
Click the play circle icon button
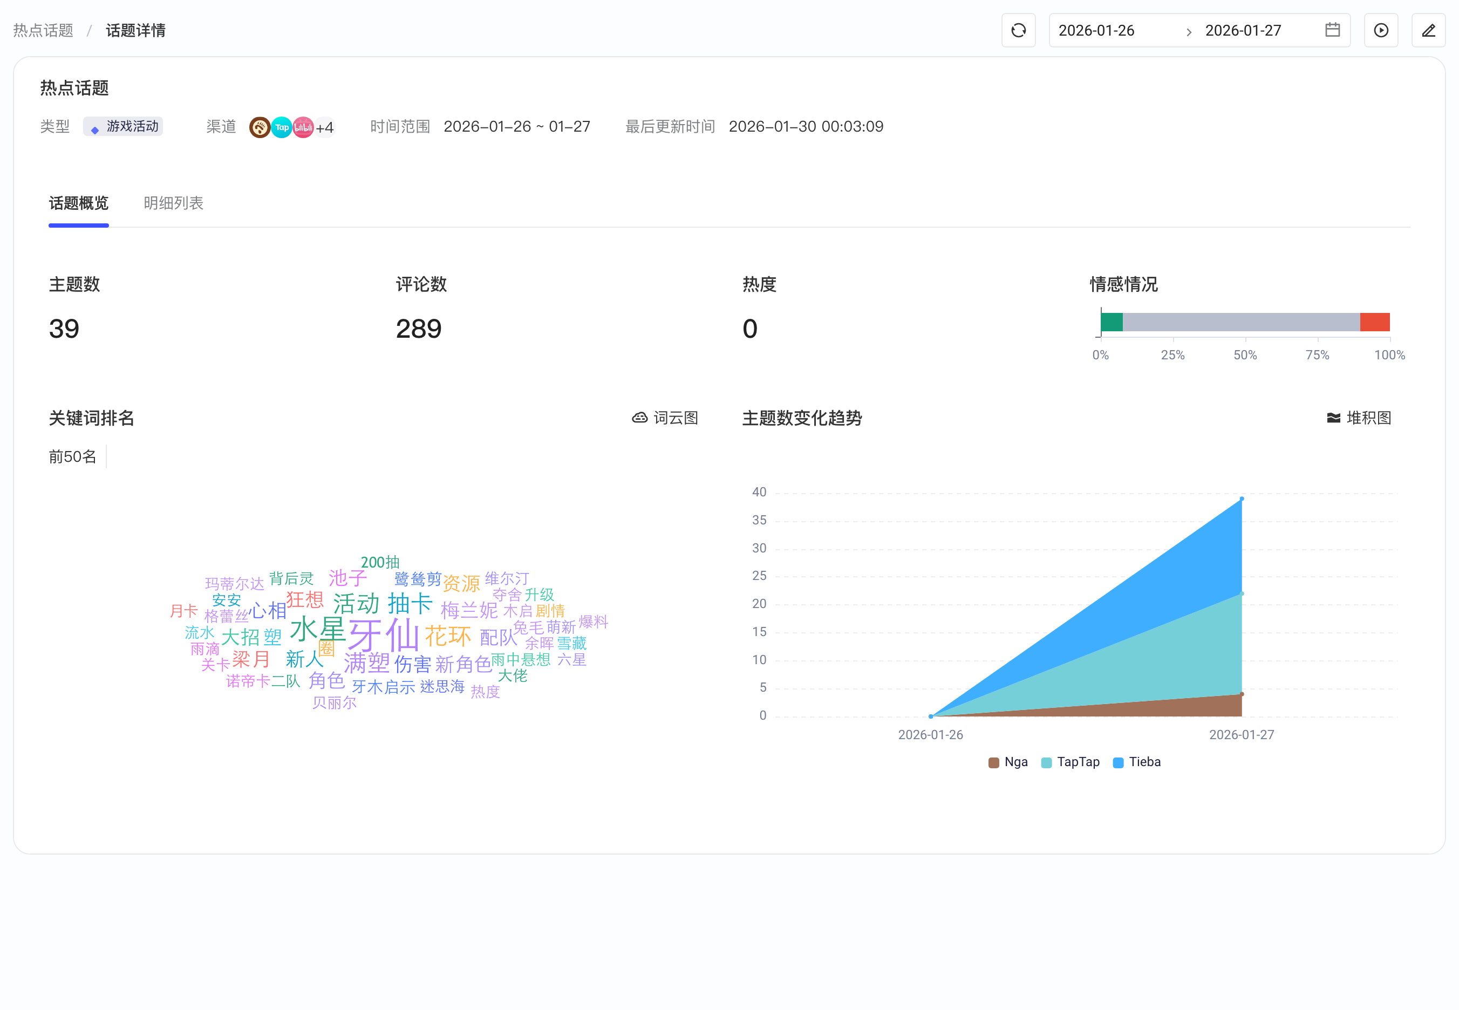(x=1381, y=30)
